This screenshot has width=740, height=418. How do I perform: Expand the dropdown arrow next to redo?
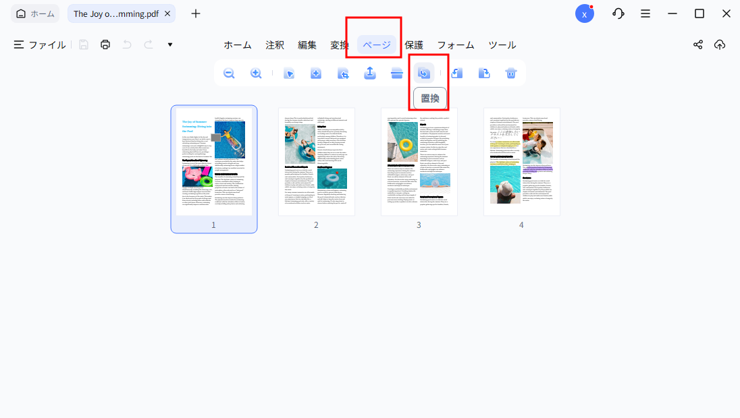coord(169,44)
